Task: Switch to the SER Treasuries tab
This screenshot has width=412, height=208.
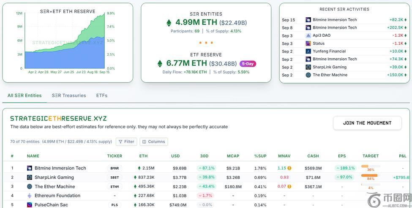Action: click(x=69, y=95)
